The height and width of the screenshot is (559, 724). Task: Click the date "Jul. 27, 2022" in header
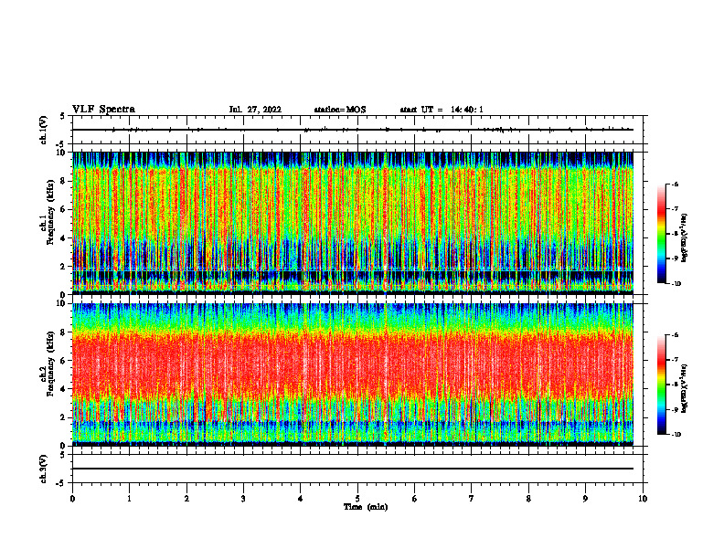(255, 110)
